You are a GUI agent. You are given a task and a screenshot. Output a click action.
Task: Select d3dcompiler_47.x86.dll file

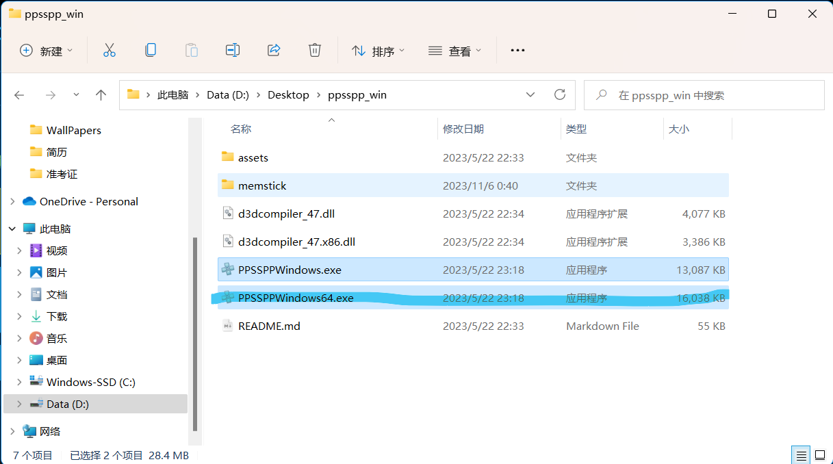(473, 242)
